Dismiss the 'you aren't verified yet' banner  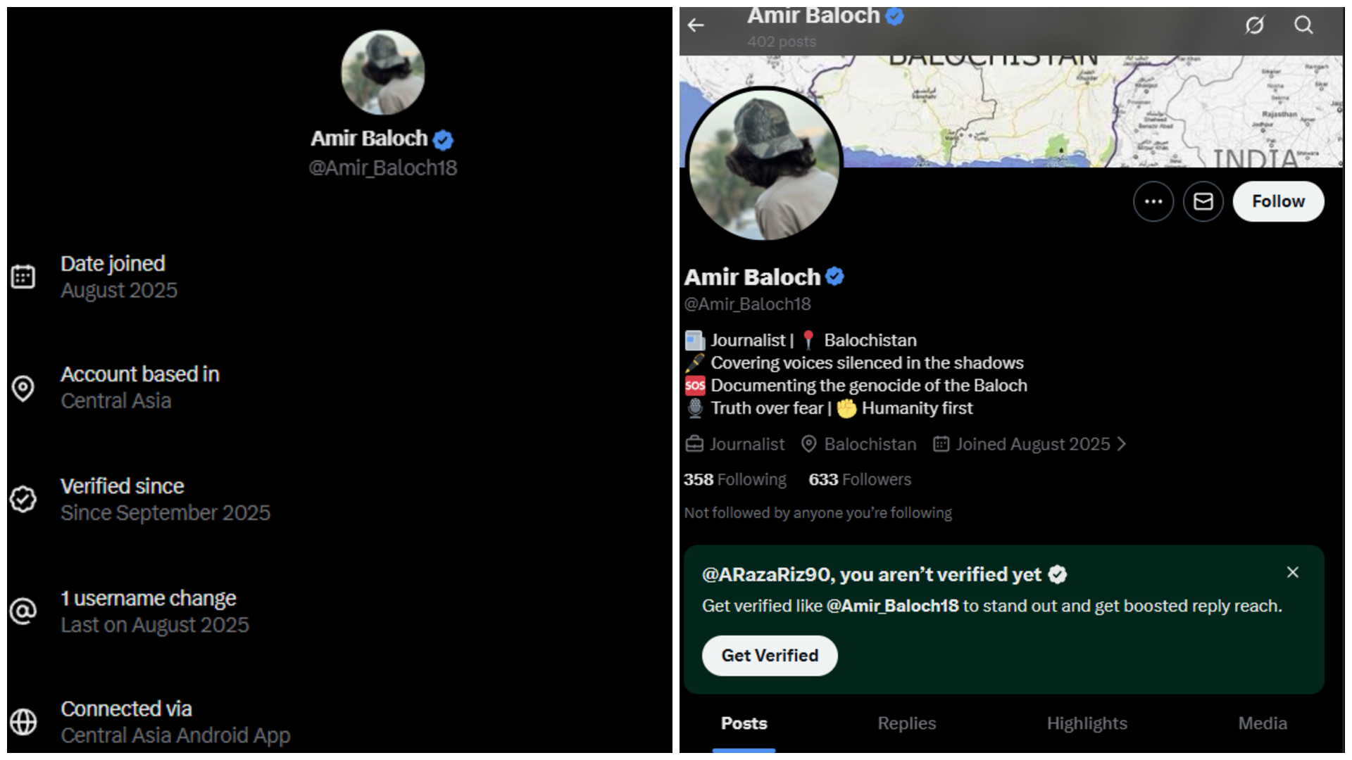point(1293,573)
